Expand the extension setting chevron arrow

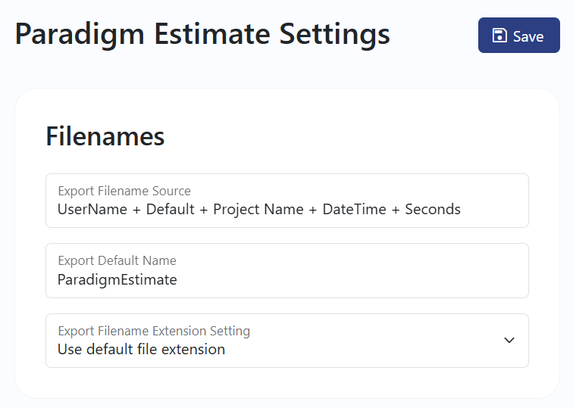pyautogui.click(x=509, y=340)
